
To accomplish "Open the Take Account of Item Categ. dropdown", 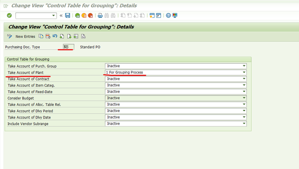I will [x=244, y=85].
